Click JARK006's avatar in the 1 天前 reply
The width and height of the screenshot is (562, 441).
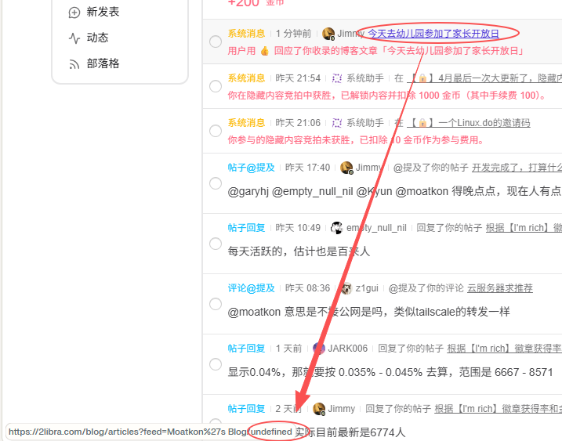[319, 349]
